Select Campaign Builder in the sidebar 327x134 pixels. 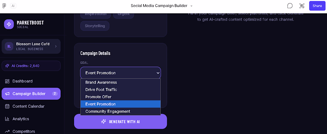click(x=31, y=94)
